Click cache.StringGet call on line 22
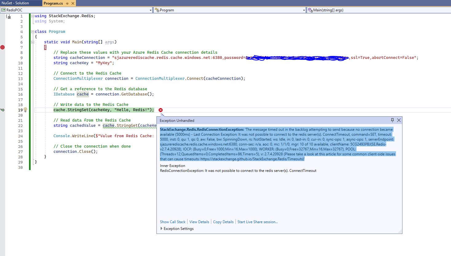Screen dimensions: 451x256 129,126
